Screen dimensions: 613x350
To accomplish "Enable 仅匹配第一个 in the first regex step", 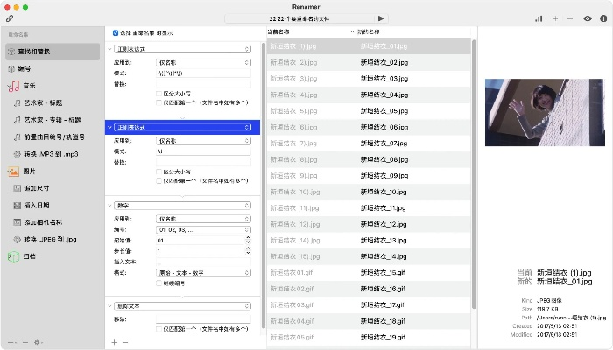I will click(x=159, y=102).
